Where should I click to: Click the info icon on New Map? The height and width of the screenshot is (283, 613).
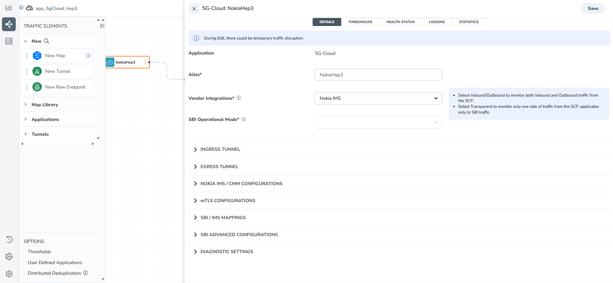[x=88, y=56]
